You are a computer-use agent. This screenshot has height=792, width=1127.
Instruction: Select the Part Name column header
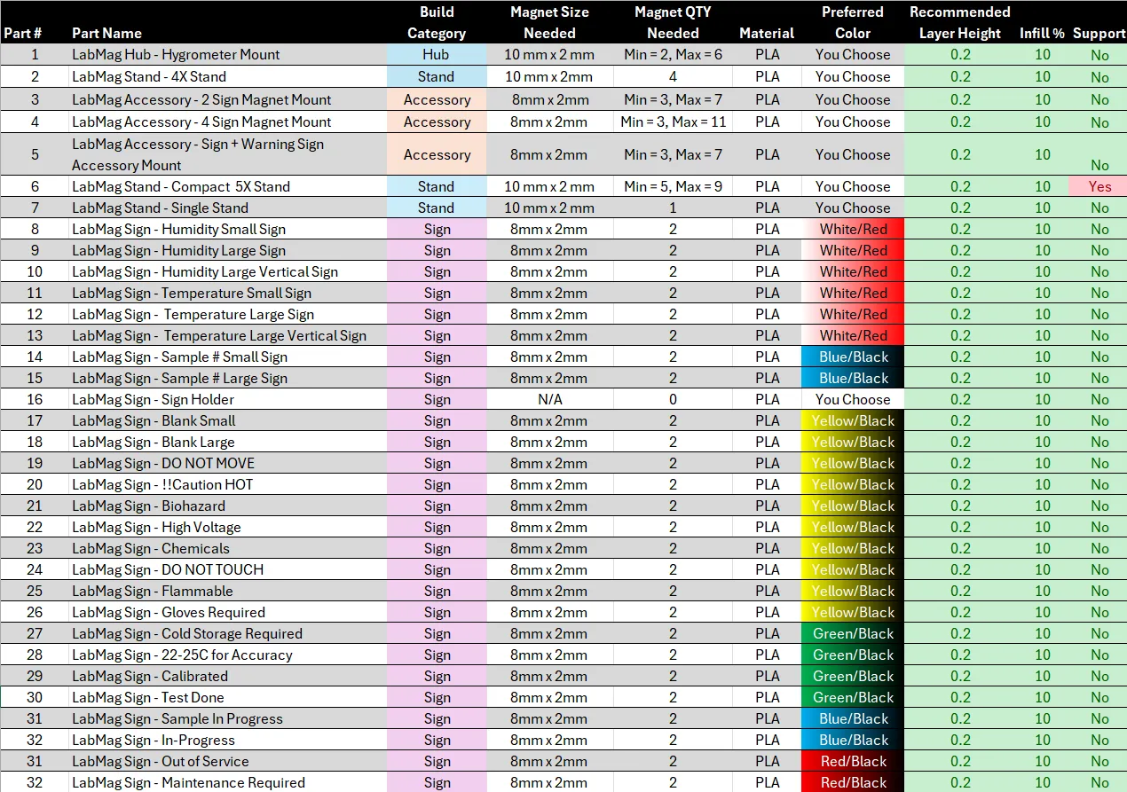pos(106,33)
